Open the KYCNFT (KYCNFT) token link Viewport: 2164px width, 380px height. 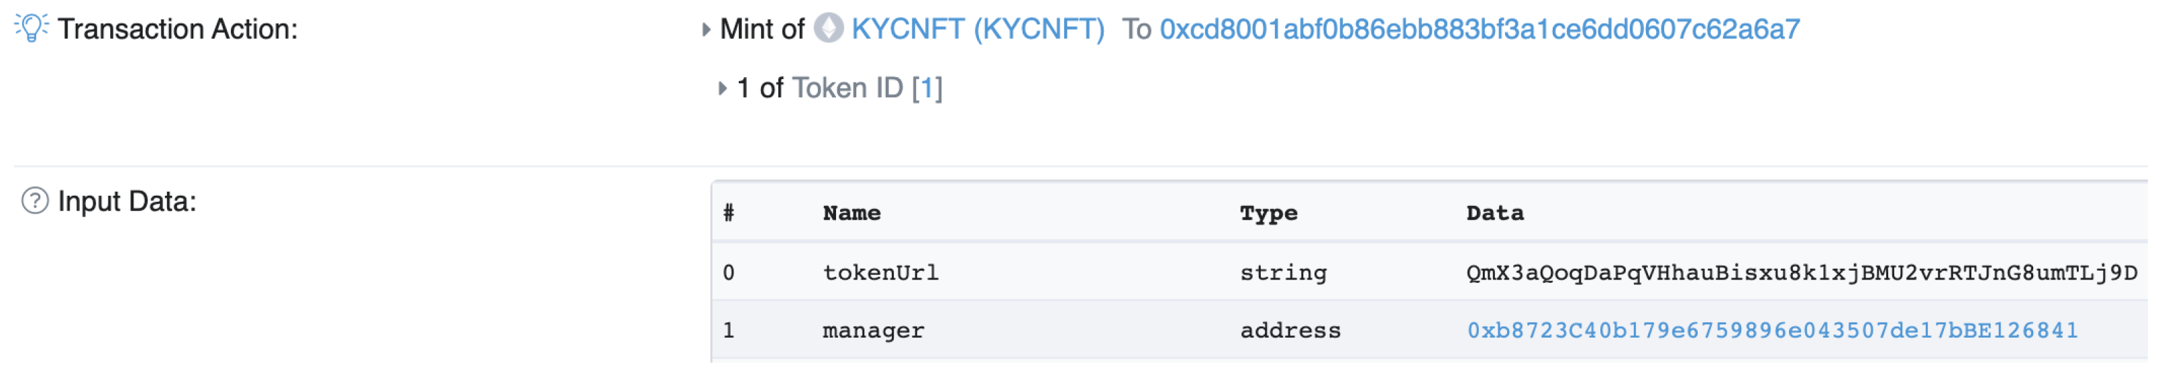coord(977,29)
